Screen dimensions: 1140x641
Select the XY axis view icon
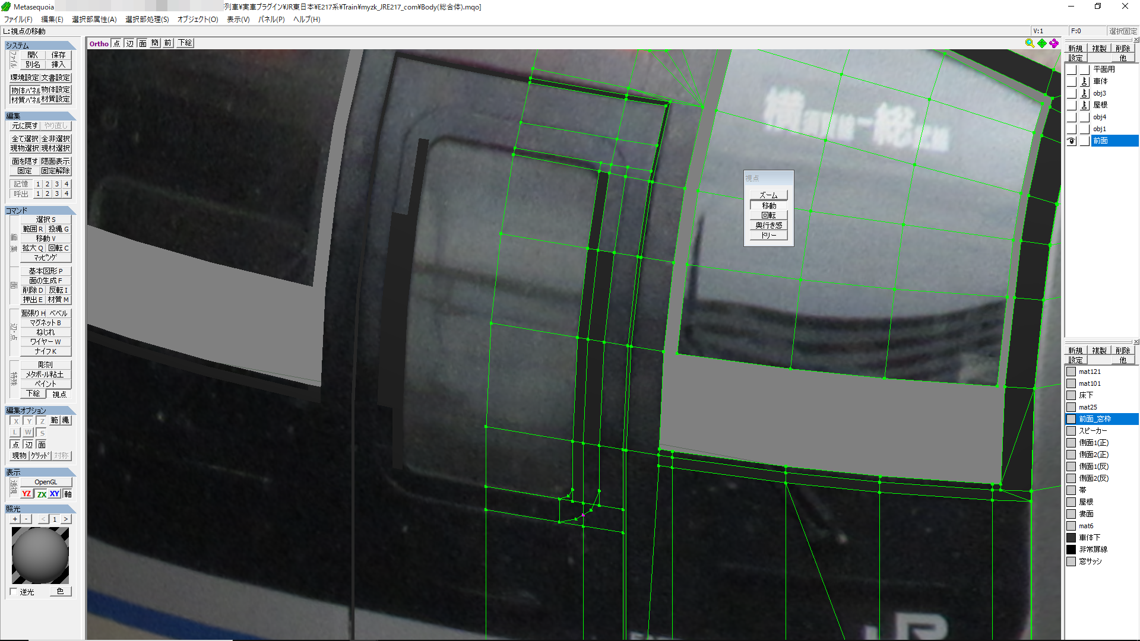click(x=55, y=494)
